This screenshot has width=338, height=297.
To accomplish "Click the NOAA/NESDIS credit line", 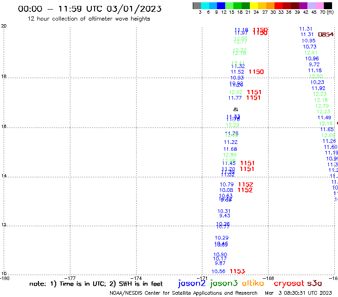I will (x=184, y=293).
